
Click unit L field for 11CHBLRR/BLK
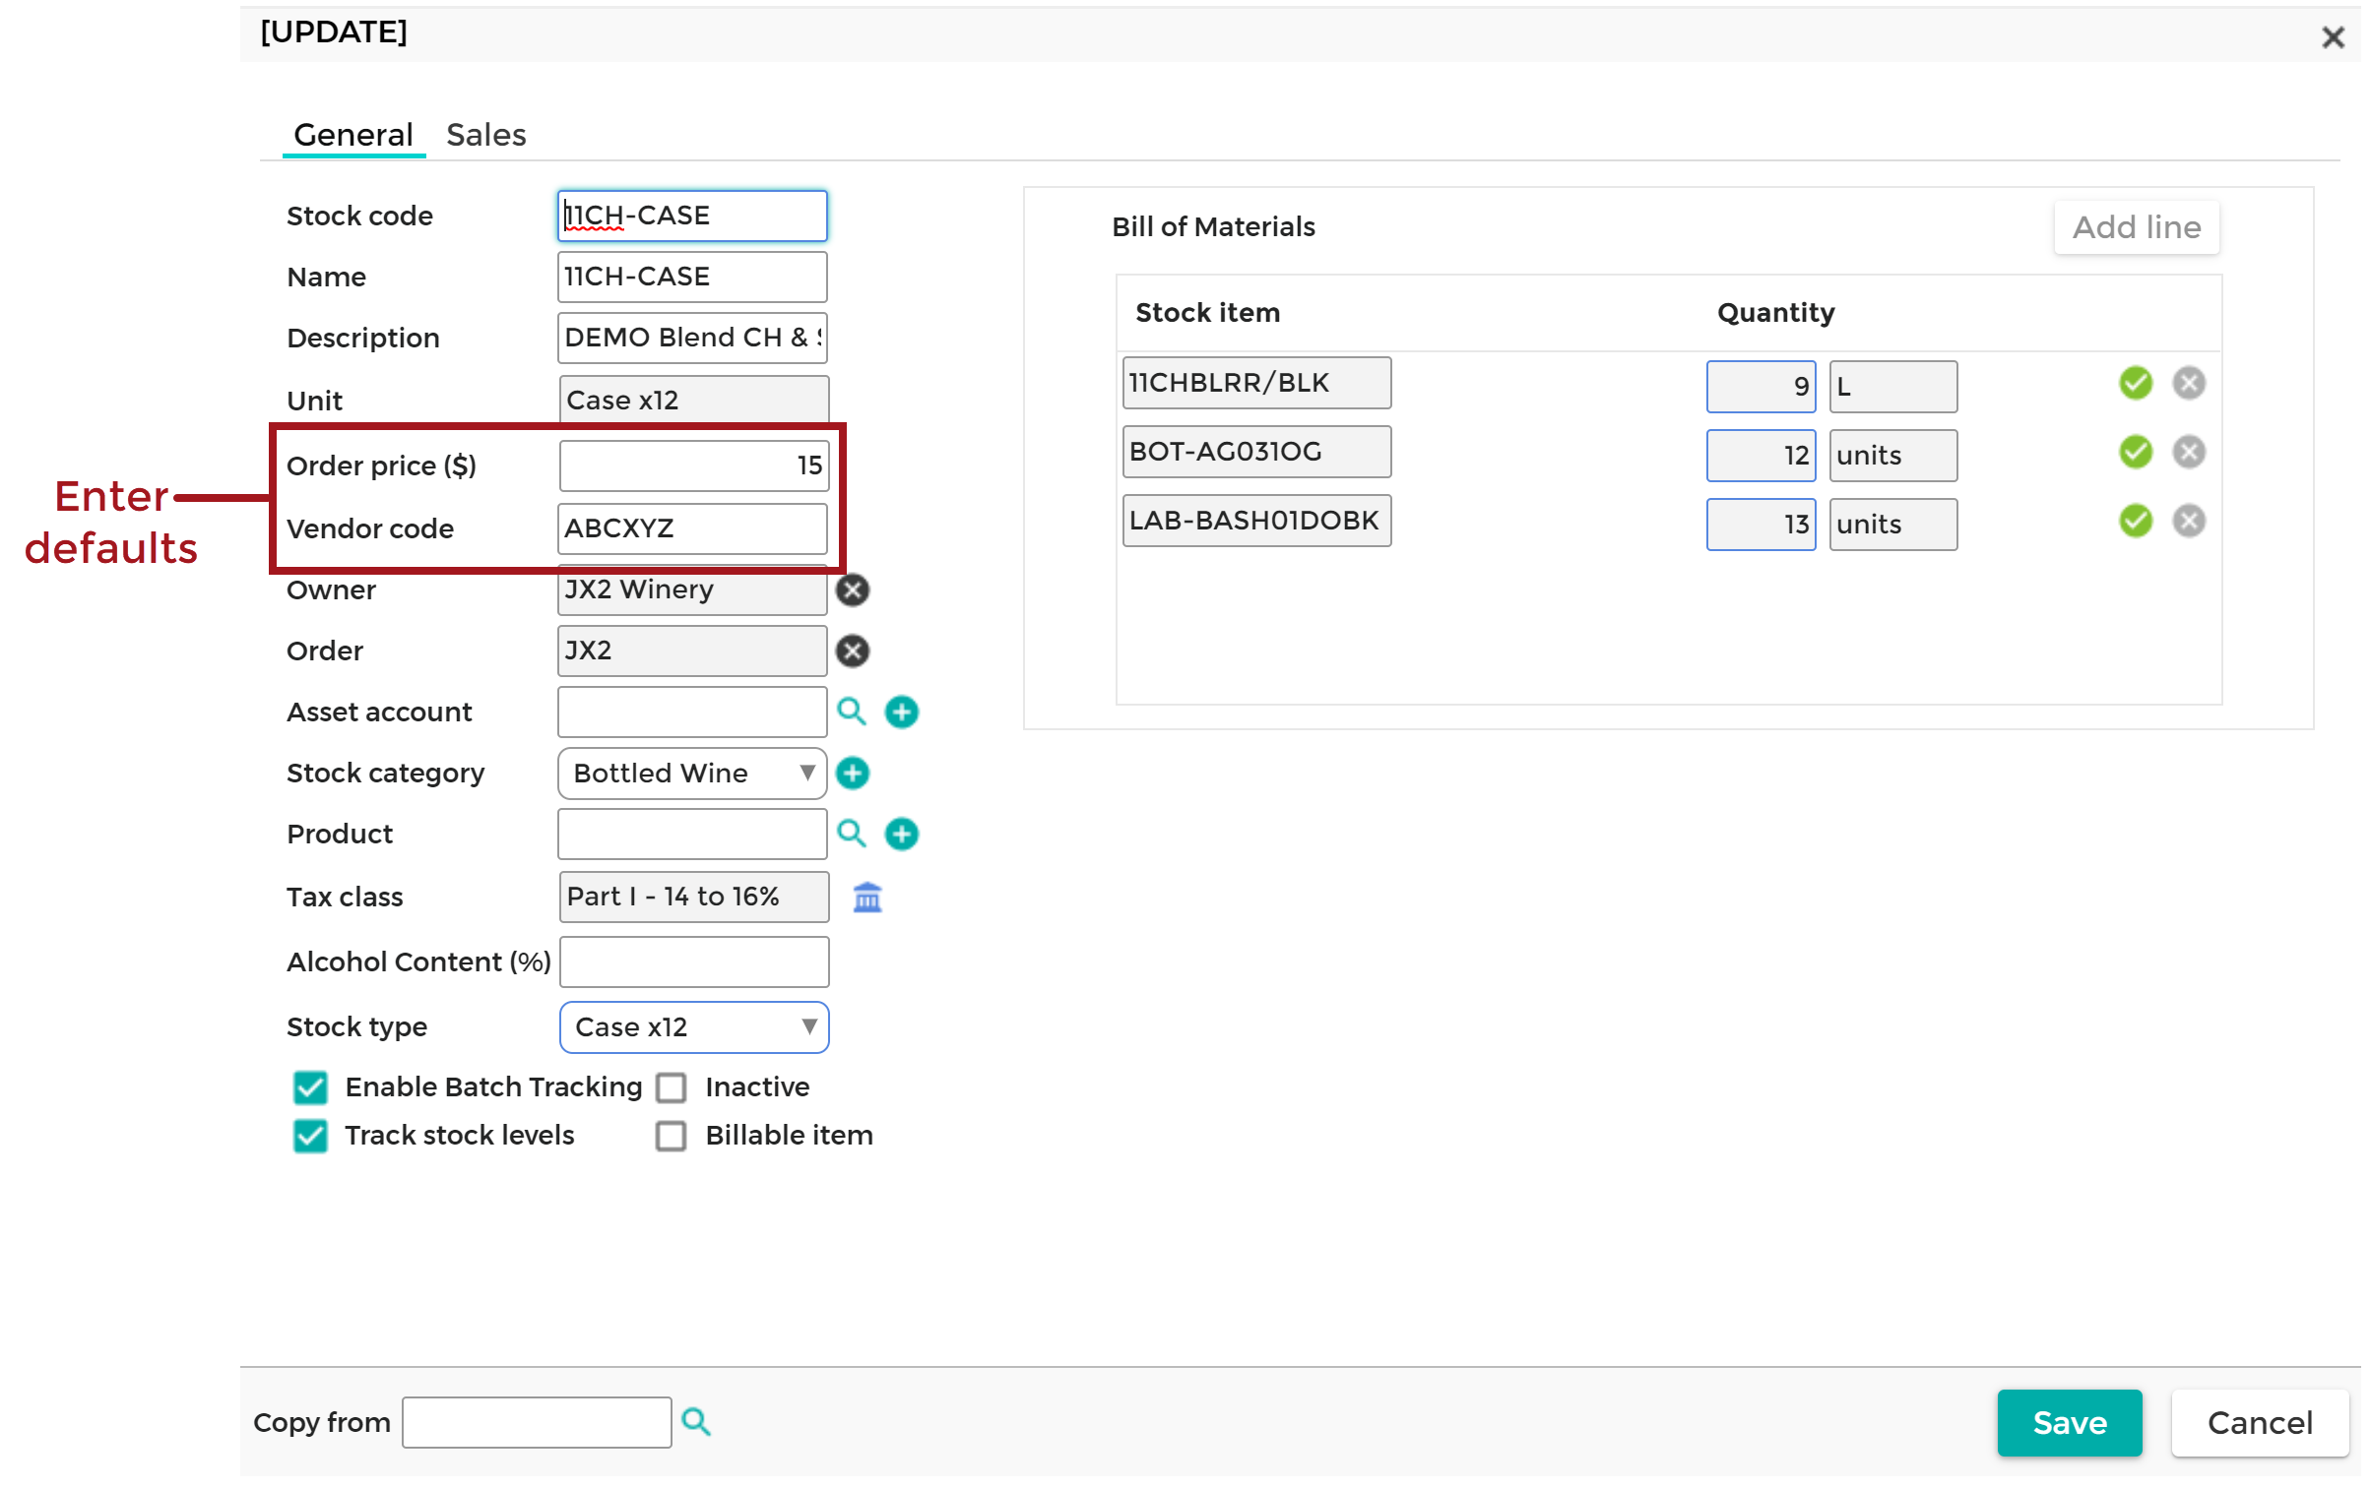pyautogui.click(x=1892, y=387)
